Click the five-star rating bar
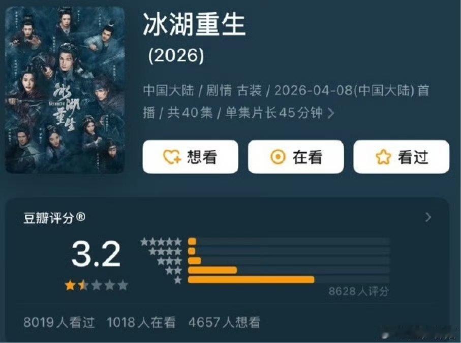461x343 pixels. pos(289,242)
